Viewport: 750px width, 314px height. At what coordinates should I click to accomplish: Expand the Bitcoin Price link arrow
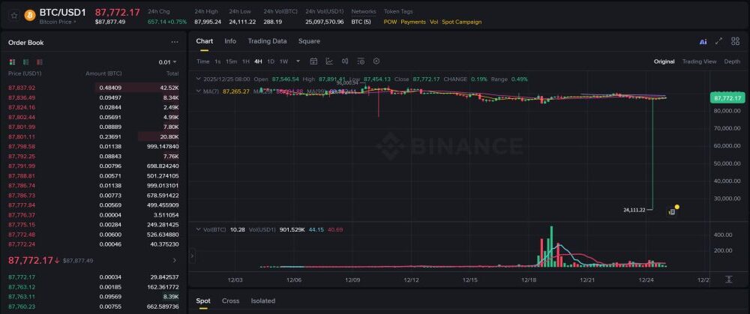74,22
